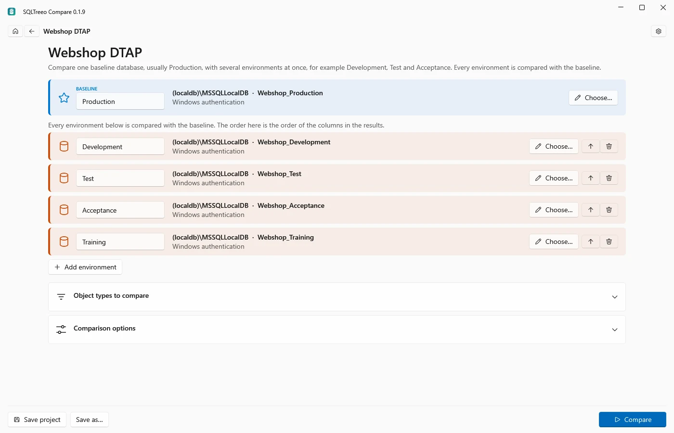
Task: Move Test environment up
Action: click(x=591, y=178)
